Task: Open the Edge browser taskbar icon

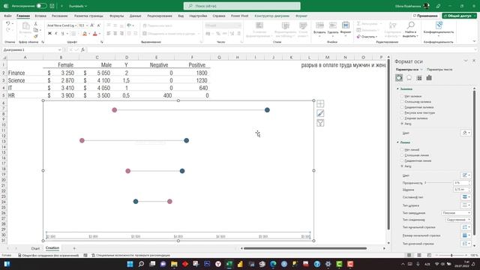Action: [273, 264]
